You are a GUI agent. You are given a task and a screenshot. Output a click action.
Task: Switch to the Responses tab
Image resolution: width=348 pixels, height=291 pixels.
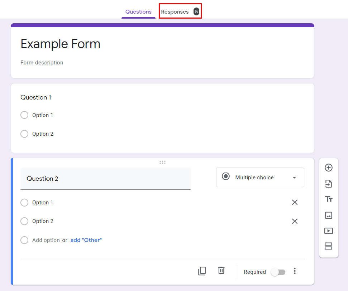tap(180, 11)
